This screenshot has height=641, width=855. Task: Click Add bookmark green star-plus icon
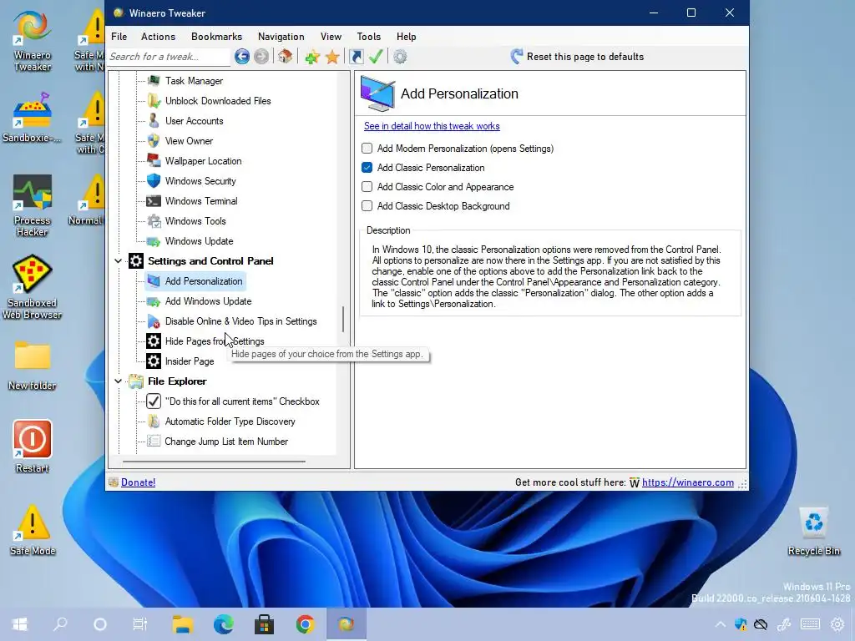tap(312, 57)
